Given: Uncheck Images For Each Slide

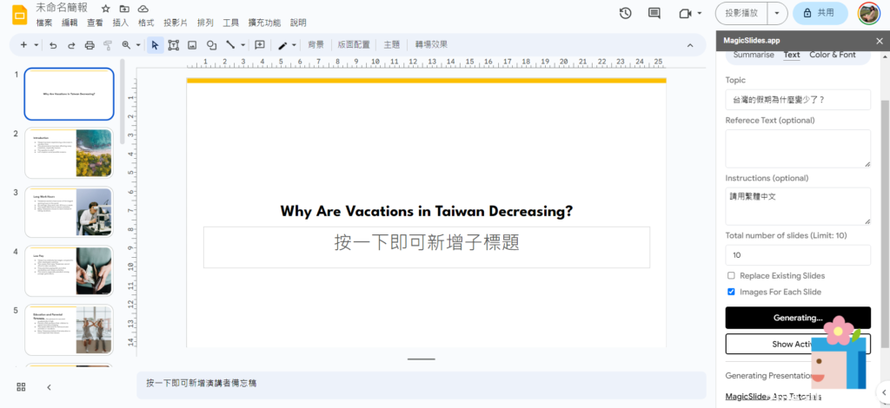Looking at the screenshot, I should (731, 292).
